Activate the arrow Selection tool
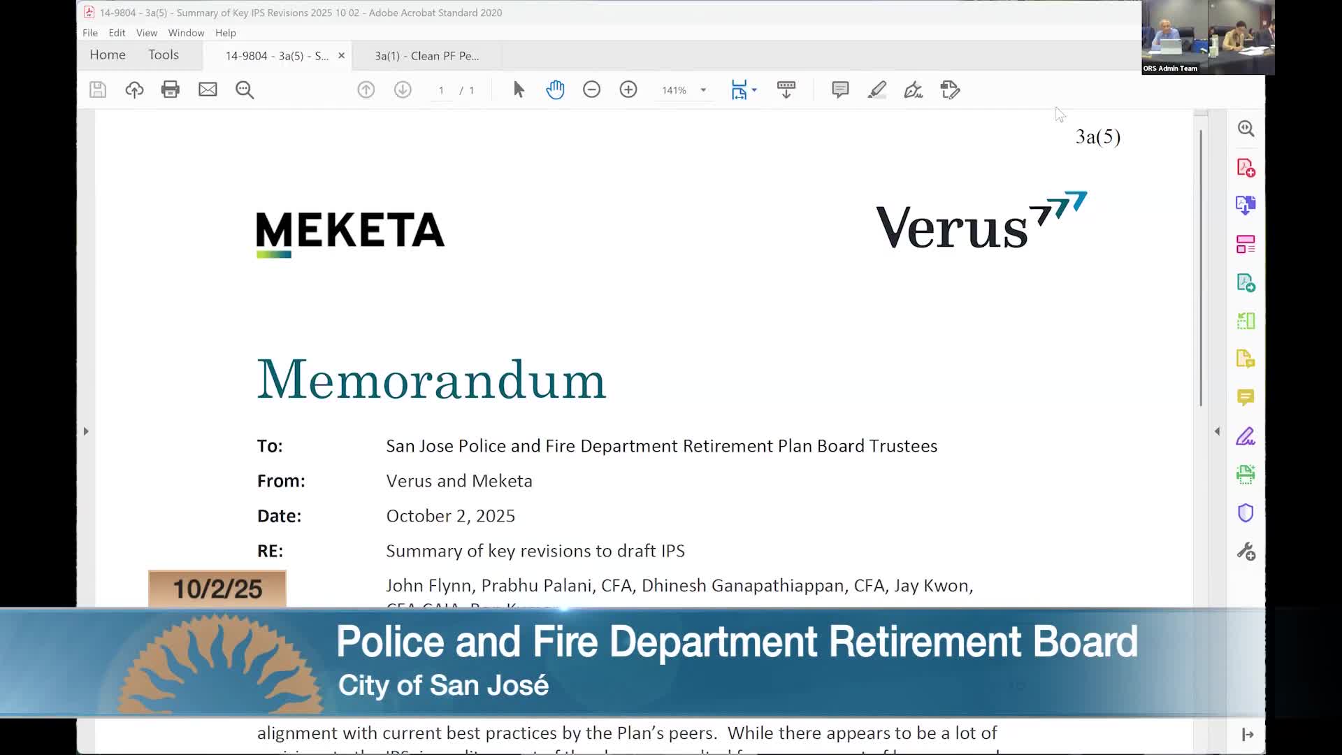This screenshot has width=1342, height=755. point(519,89)
